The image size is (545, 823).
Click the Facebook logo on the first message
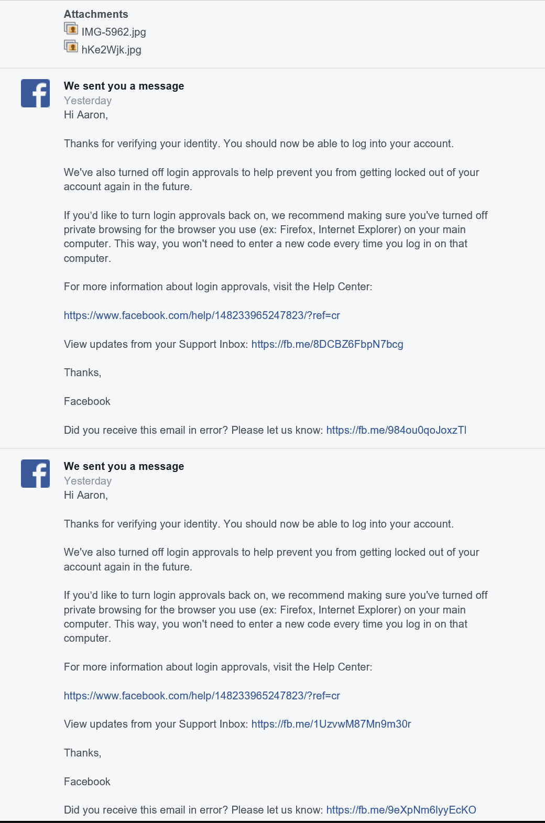(x=35, y=93)
